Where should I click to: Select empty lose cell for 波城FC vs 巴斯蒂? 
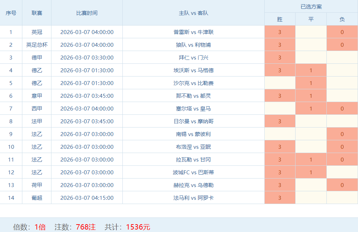342,172
